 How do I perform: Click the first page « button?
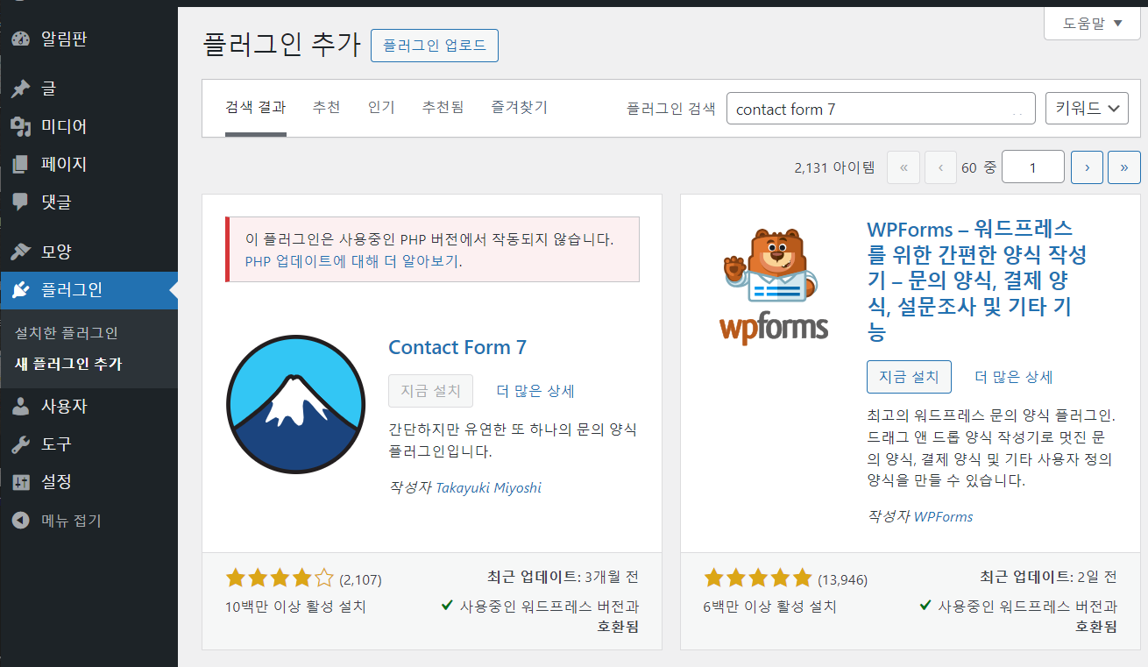[x=904, y=167]
